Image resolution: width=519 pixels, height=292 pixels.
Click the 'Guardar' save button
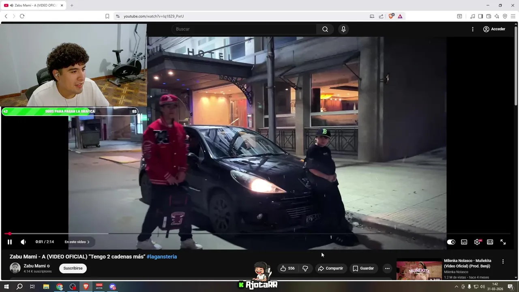(363, 268)
